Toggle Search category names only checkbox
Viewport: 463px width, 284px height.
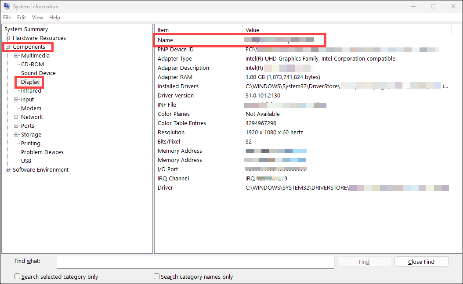(157, 277)
